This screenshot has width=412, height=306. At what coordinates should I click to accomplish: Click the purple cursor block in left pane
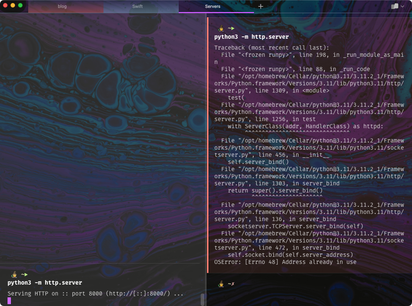[9, 301]
